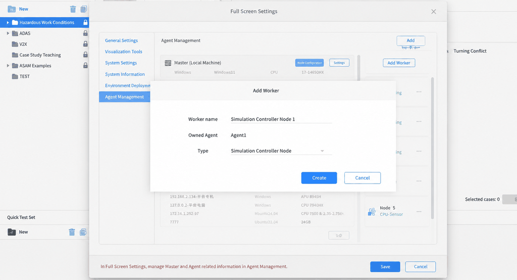Open more options for the top worker row
This screenshot has height=280, width=517.
click(x=419, y=92)
